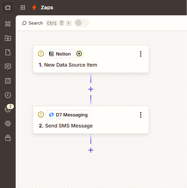Image resolution: width=187 pixels, height=188 pixels.
Task: Open the Zap folder sidebar icon
Action: pyautogui.click(x=8, y=38)
